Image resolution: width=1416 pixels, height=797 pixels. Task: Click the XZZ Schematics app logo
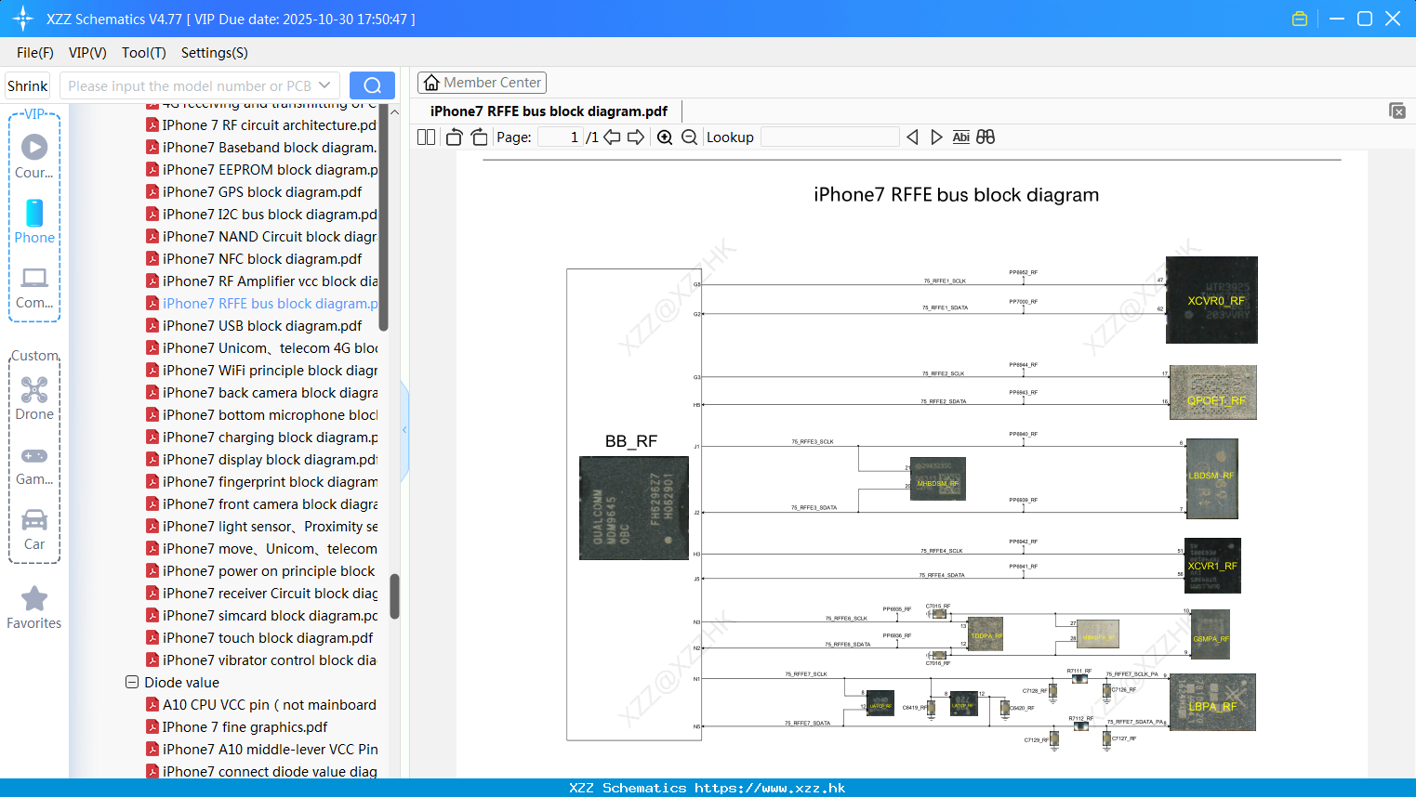[23, 19]
